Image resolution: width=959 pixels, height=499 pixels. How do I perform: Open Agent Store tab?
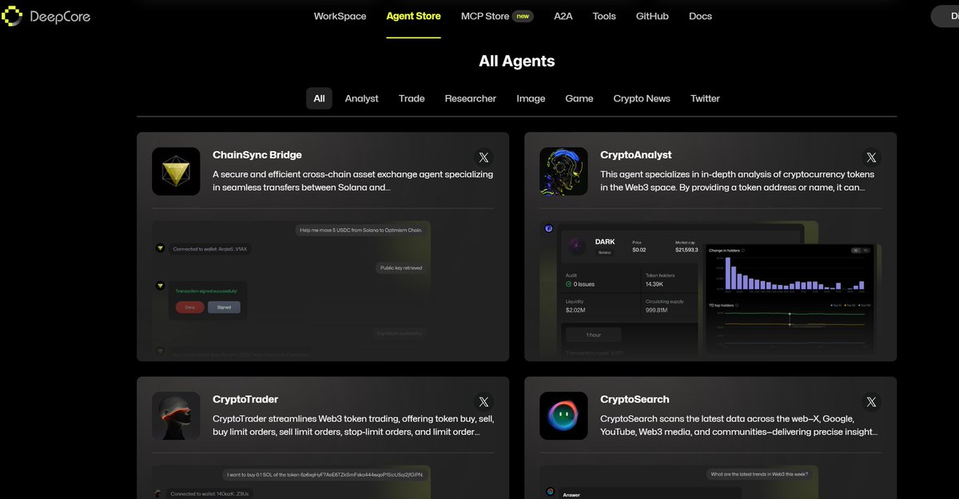point(413,16)
